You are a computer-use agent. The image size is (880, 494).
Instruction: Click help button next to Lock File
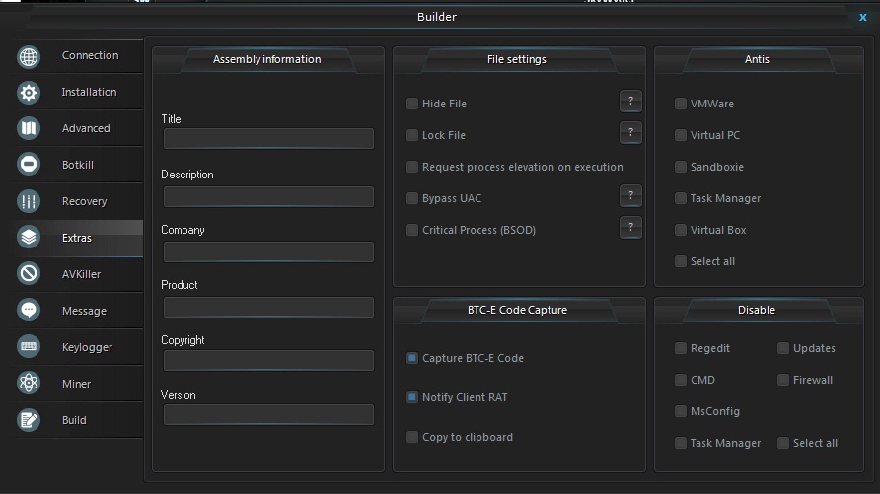pos(630,133)
